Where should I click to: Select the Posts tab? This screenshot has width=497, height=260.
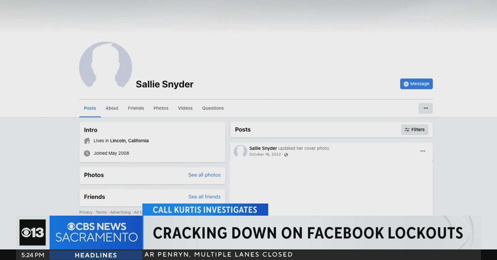point(90,108)
